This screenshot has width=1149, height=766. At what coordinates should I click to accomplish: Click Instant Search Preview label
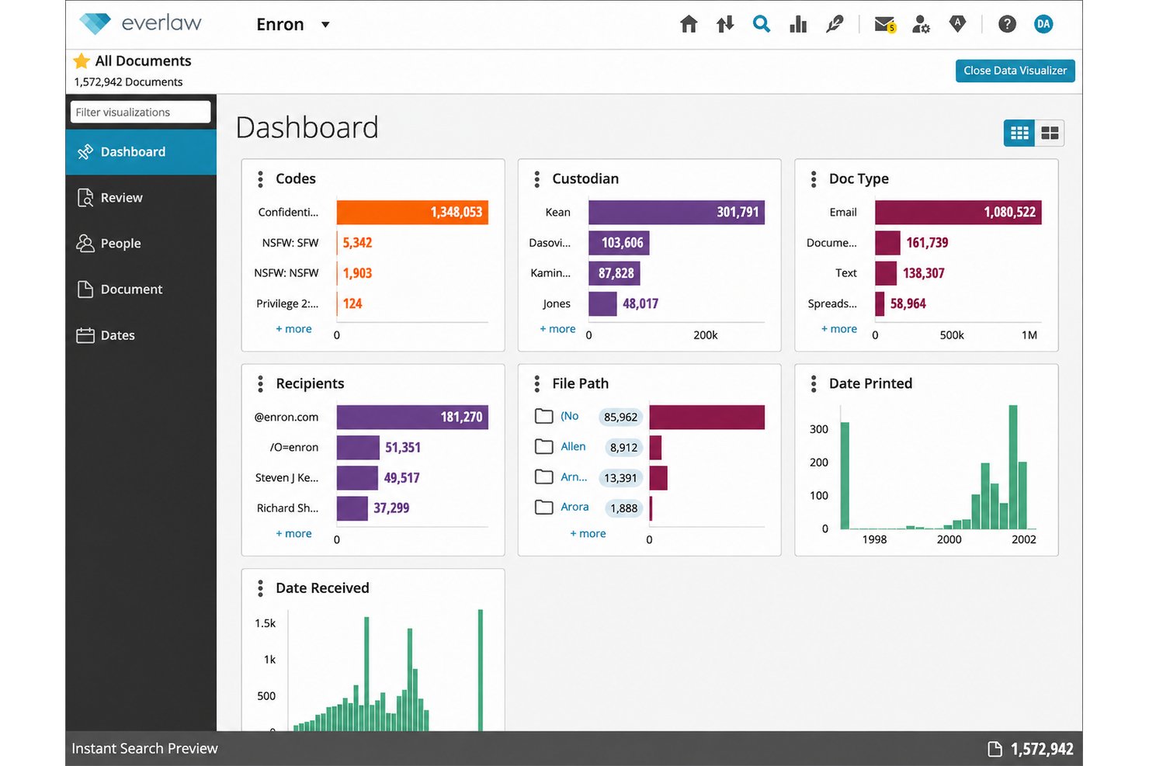[144, 749]
